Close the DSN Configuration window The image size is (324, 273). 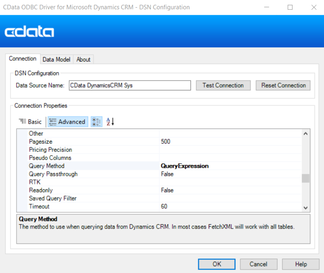click(314, 7)
